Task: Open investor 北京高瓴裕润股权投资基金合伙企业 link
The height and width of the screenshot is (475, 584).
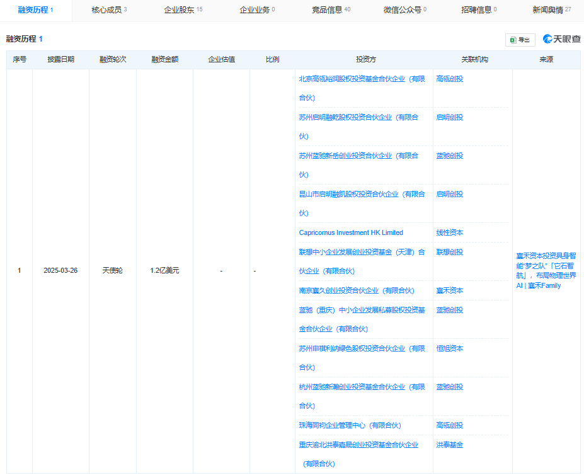Action: 362,88
